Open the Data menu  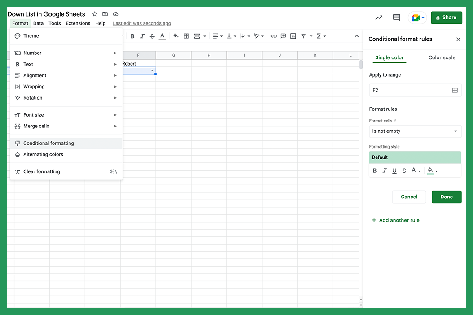click(38, 23)
